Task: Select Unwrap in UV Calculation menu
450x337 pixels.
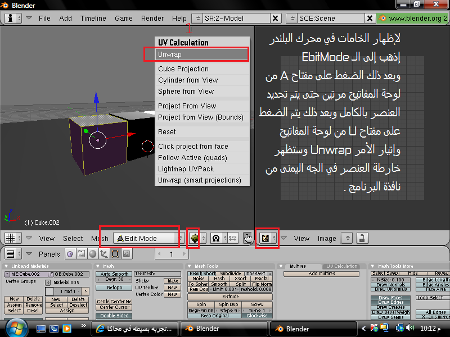Action: [202, 54]
